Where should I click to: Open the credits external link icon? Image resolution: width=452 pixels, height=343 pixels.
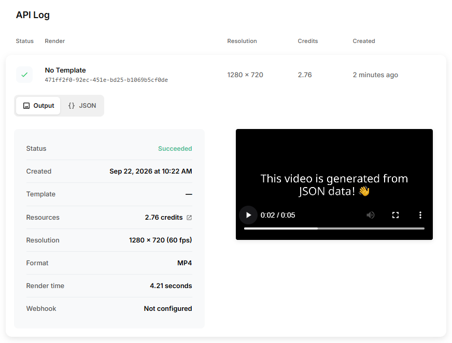point(189,218)
